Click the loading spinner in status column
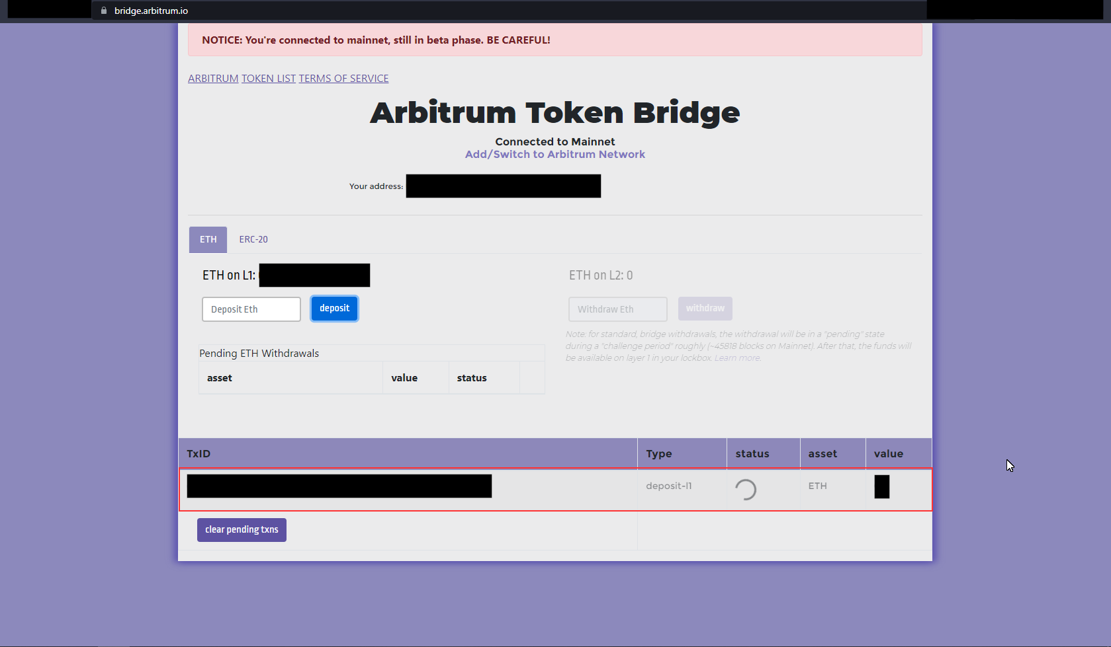Screen dimensions: 1111x647 pyautogui.click(x=746, y=489)
